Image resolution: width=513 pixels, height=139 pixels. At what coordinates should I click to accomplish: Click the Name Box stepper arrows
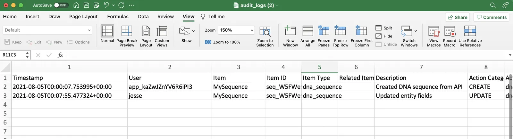(x=27, y=55)
